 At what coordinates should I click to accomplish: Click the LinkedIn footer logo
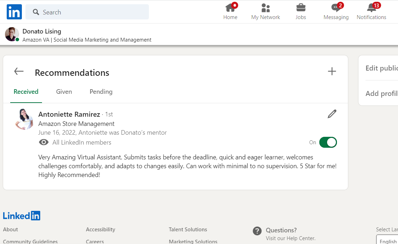coord(22,216)
